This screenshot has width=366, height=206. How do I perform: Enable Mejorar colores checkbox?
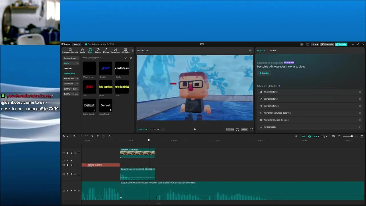(360, 92)
